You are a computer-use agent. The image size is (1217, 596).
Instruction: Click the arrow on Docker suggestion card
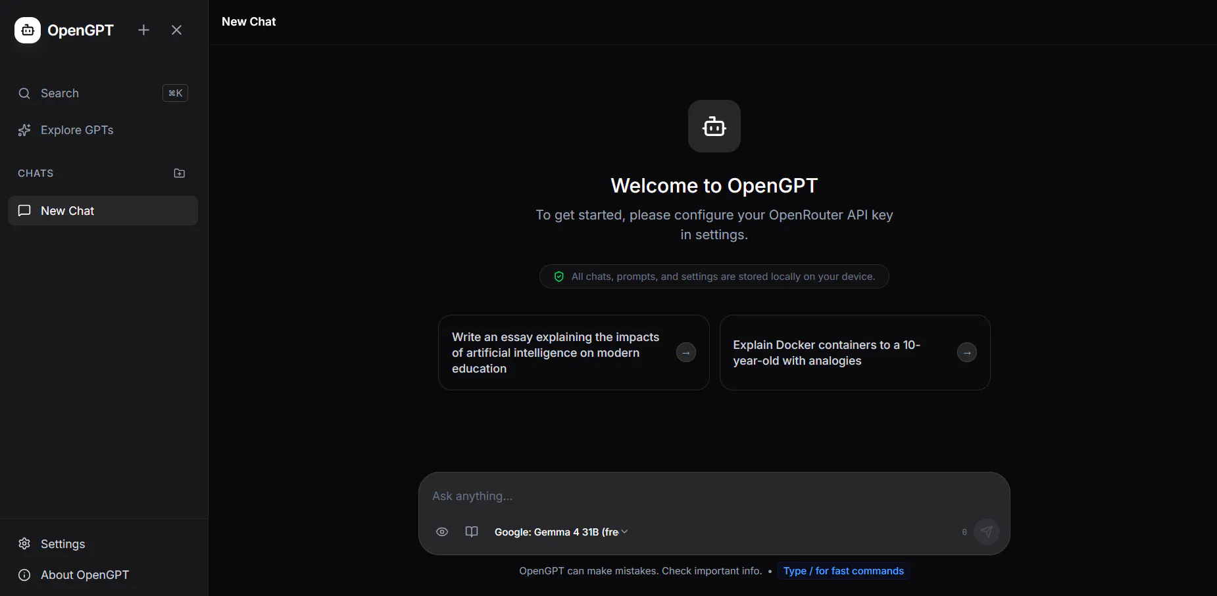(967, 353)
